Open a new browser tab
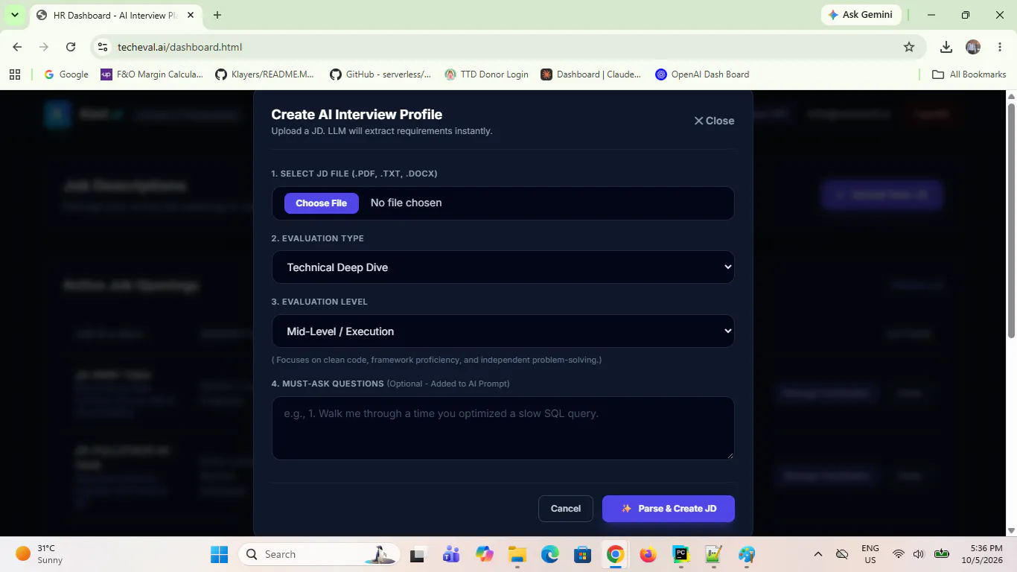 pos(217,15)
